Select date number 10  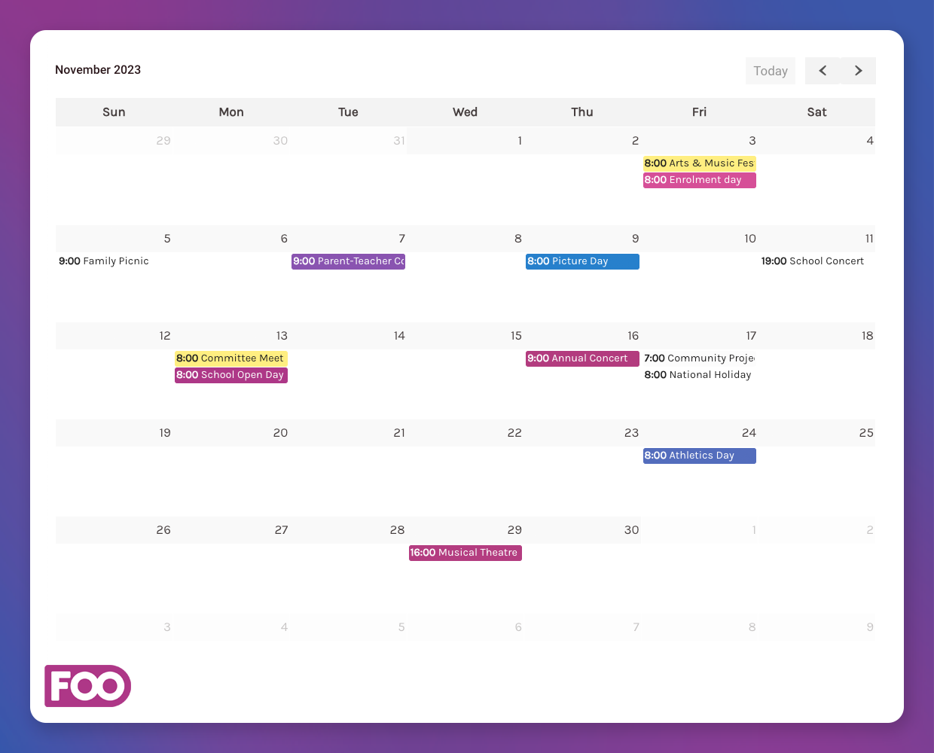point(750,239)
